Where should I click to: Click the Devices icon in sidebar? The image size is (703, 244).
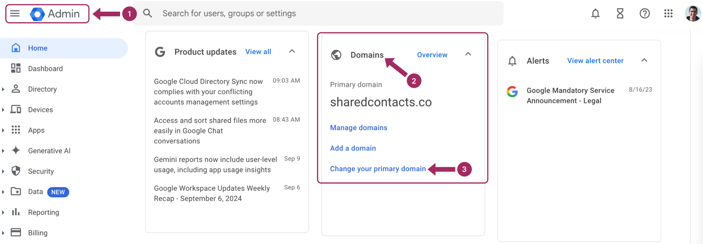click(16, 110)
